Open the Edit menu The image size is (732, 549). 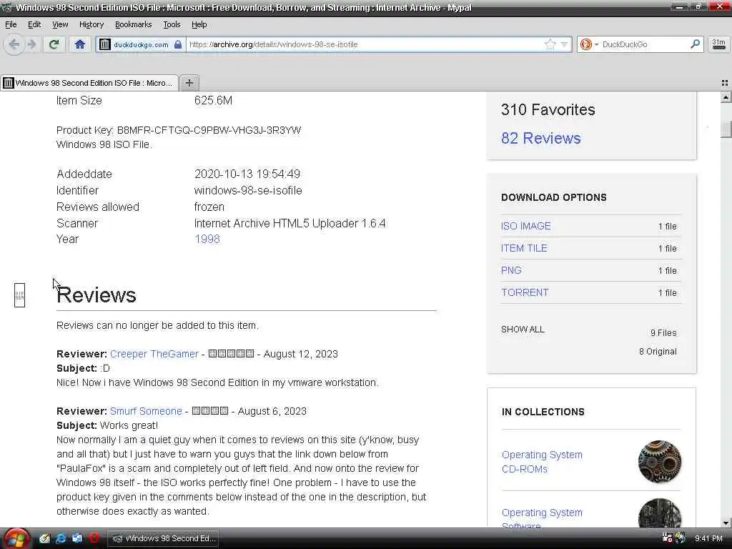34,24
